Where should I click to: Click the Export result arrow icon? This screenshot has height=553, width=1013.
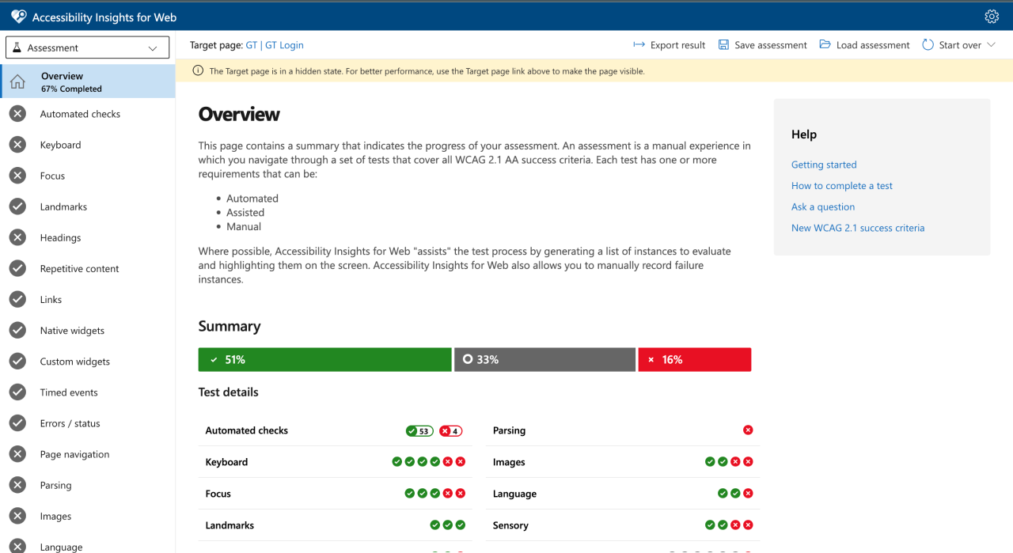click(639, 44)
